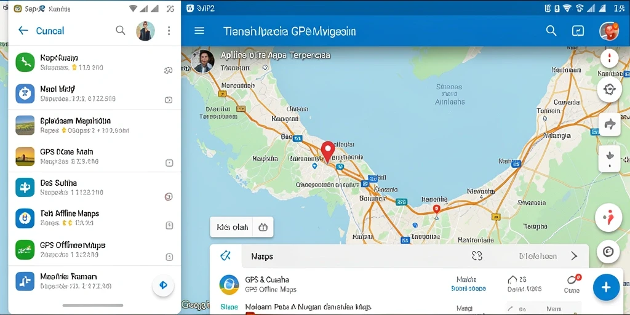Open search in the blue map header
630x315 pixels.
551,31
